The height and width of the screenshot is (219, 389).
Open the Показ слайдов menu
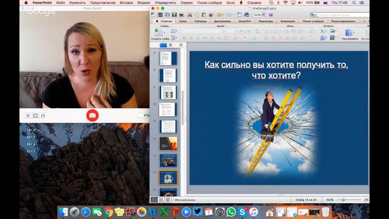(210, 2)
